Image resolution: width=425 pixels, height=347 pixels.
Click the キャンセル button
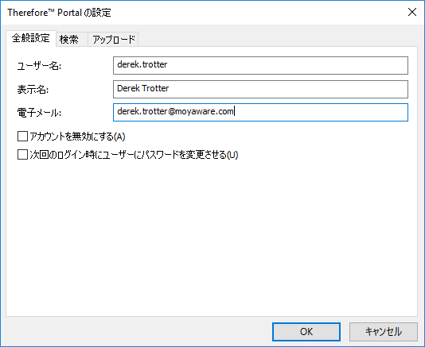[x=384, y=332]
